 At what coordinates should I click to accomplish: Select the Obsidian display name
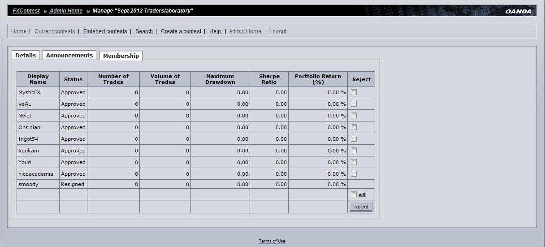tap(29, 127)
